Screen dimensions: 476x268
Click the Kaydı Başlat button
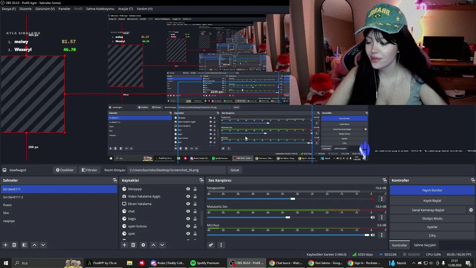pyautogui.click(x=432, y=201)
